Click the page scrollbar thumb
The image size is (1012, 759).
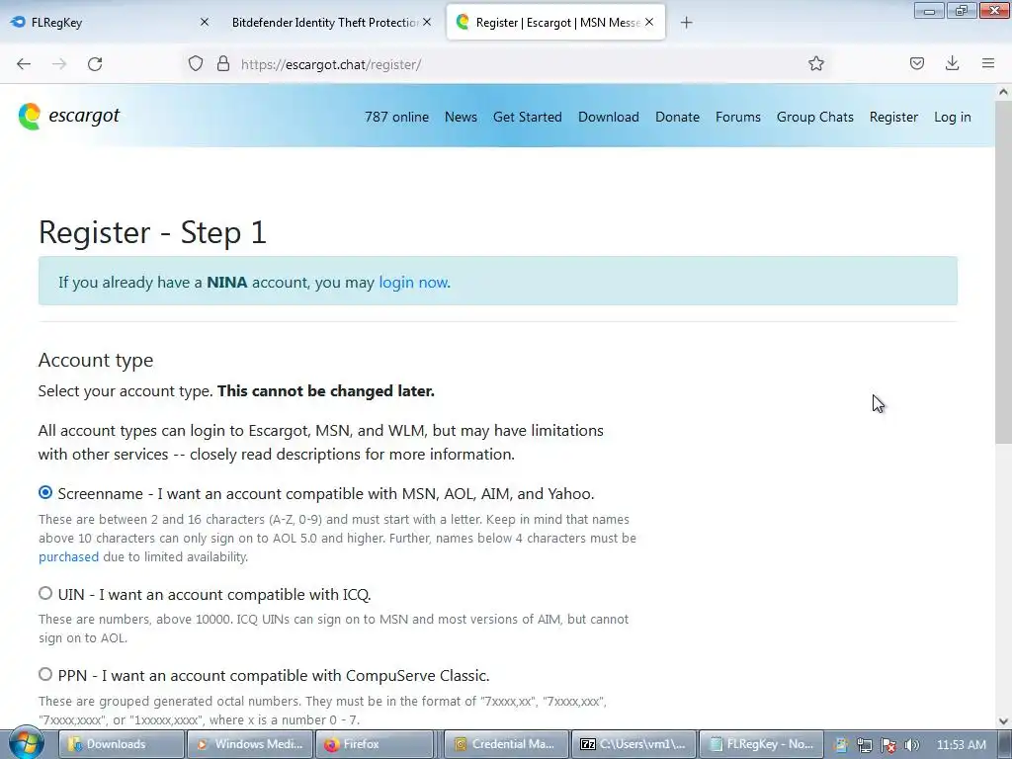pyautogui.click(x=1003, y=273)
